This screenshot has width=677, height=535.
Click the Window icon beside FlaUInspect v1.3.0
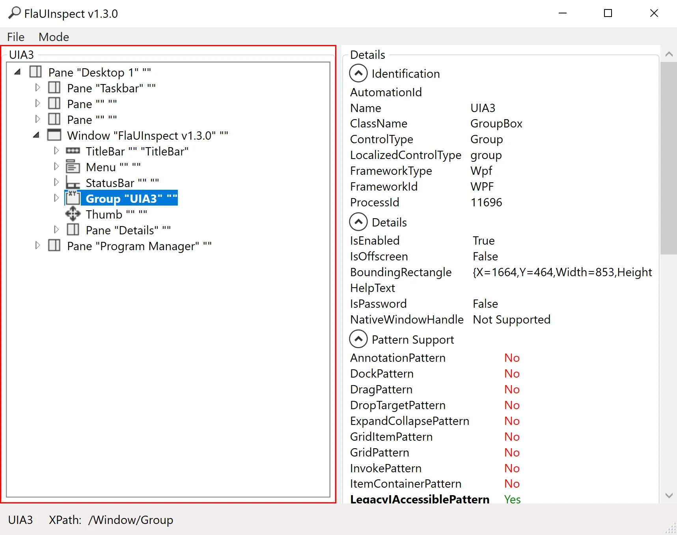(54, 135)
